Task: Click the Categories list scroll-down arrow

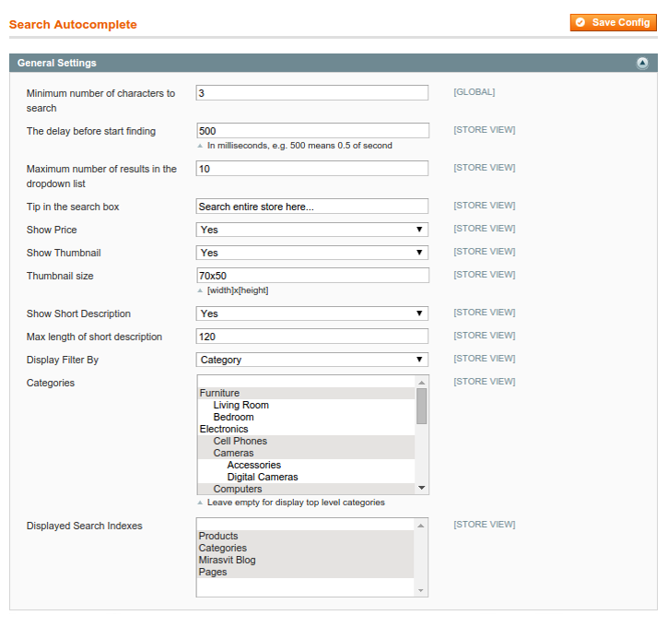Action: pos(421,488)
